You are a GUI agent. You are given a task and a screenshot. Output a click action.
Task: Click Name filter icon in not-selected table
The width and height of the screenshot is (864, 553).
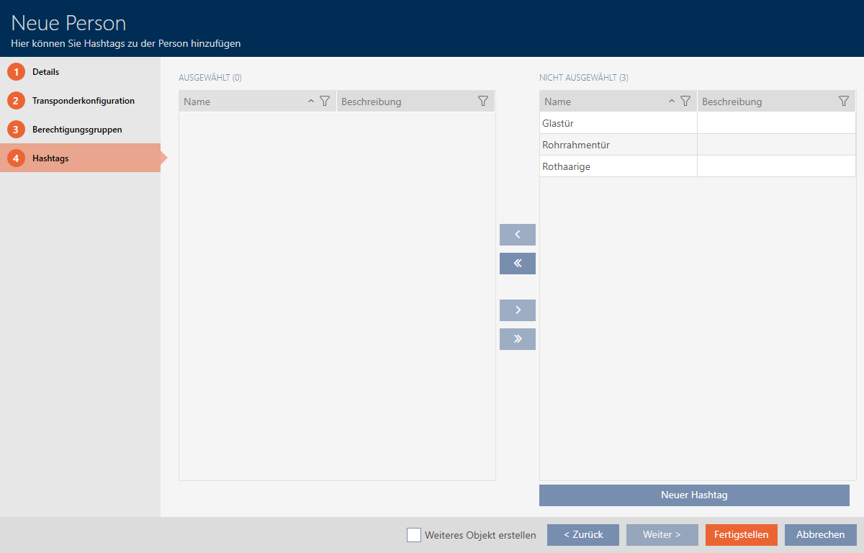(x=685, y=102)
